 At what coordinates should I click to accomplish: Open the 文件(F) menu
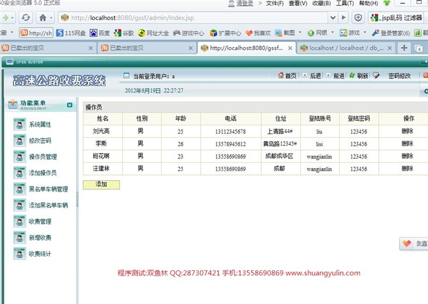[275, 3]
